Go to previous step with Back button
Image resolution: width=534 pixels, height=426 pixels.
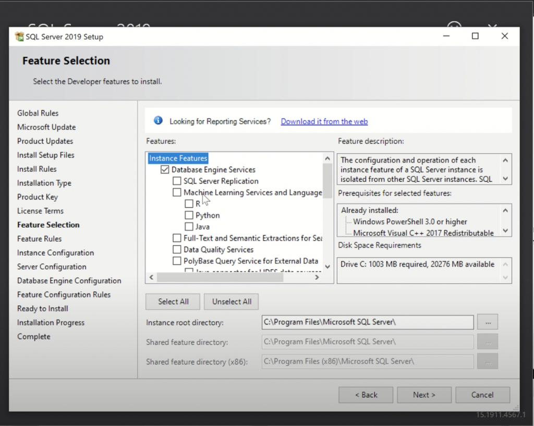pos(366,395)
